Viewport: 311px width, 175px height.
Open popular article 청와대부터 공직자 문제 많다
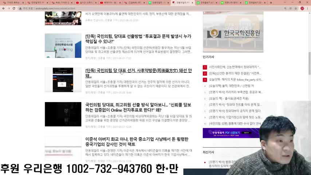(x=235, y=111)
